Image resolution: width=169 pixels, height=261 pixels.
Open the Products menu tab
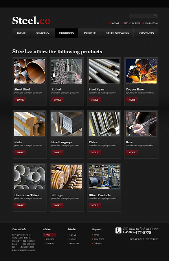click(x=66, y=33)
